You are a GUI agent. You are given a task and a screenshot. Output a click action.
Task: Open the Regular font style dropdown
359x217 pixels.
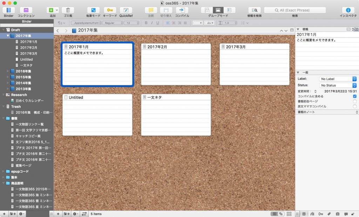tap(113, 23)
